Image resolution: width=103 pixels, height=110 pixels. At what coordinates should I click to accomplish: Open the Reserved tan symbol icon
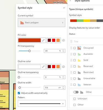click(79, 66)
